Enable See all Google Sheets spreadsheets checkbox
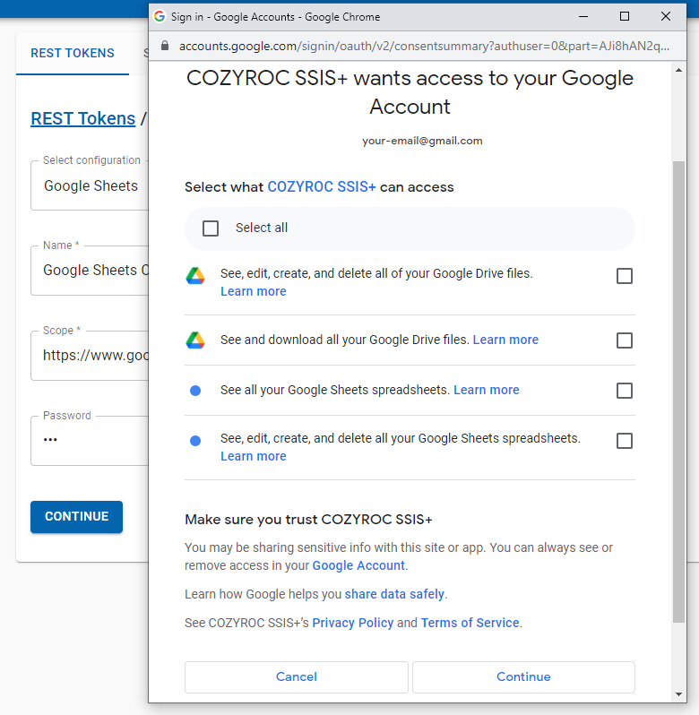 [x=625, y=391]
